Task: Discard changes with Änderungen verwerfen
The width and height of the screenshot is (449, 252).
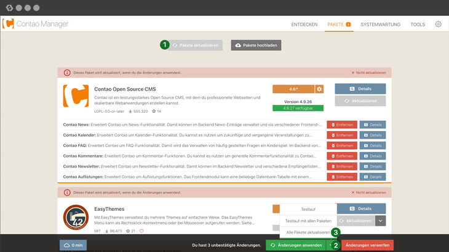Action: [367, 245]
